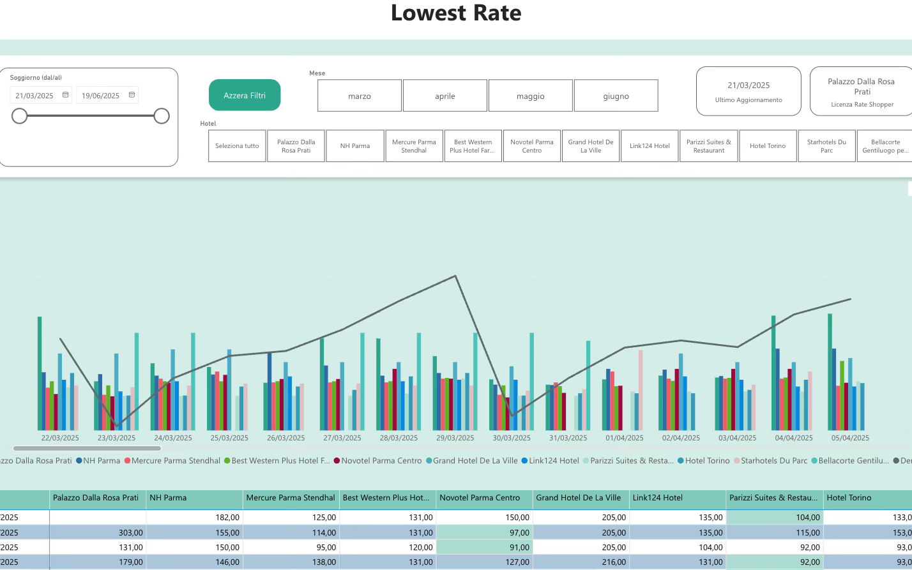Click the 22/03/2025 label on the chart axis
912x570 pixels.
pyautogui.click(x=60, y=438)
